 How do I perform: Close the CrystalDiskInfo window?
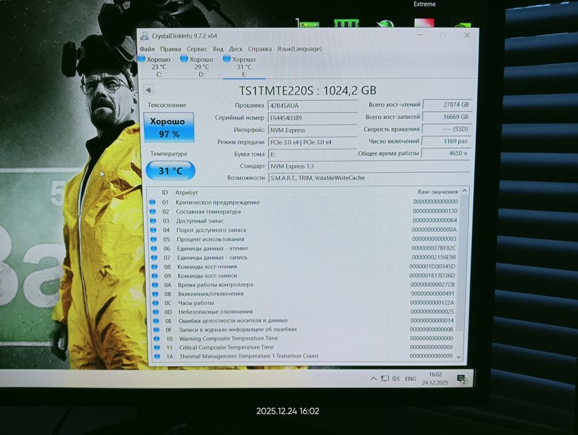pos(467,35)
